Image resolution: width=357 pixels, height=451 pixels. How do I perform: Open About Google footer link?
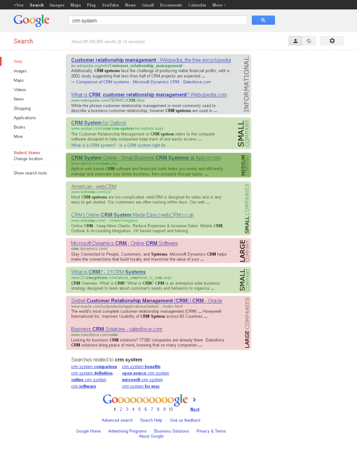pyautogui.click(x=151, y=436)
